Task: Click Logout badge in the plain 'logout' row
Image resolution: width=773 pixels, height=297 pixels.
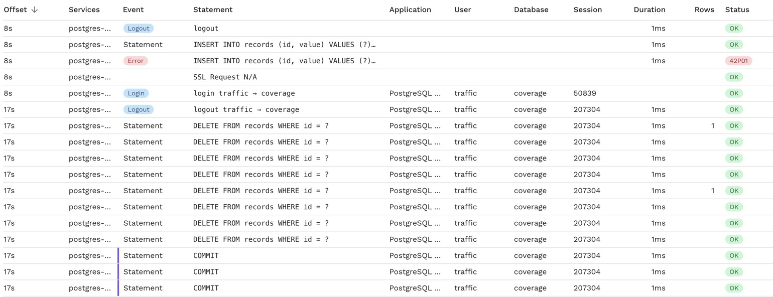Action: point(139,29)
